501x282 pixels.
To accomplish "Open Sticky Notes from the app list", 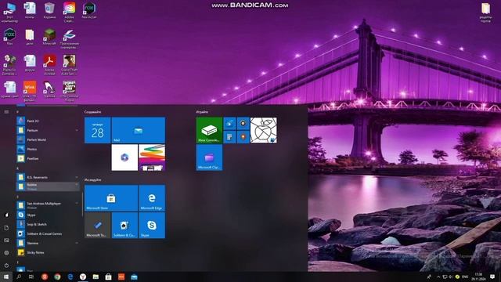I will [47, 252].
